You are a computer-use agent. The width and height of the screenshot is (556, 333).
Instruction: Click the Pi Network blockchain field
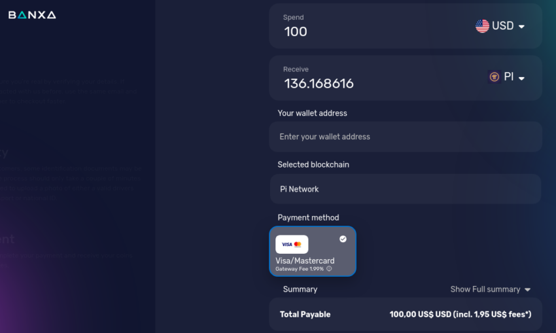tap(406, 189)
